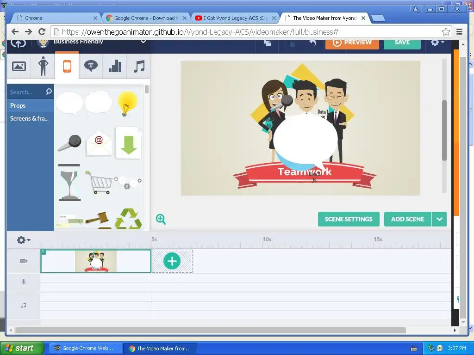This screenshot has height=355, width=474.
Task: Click the video camera track icon
Action: pos(24,261)
